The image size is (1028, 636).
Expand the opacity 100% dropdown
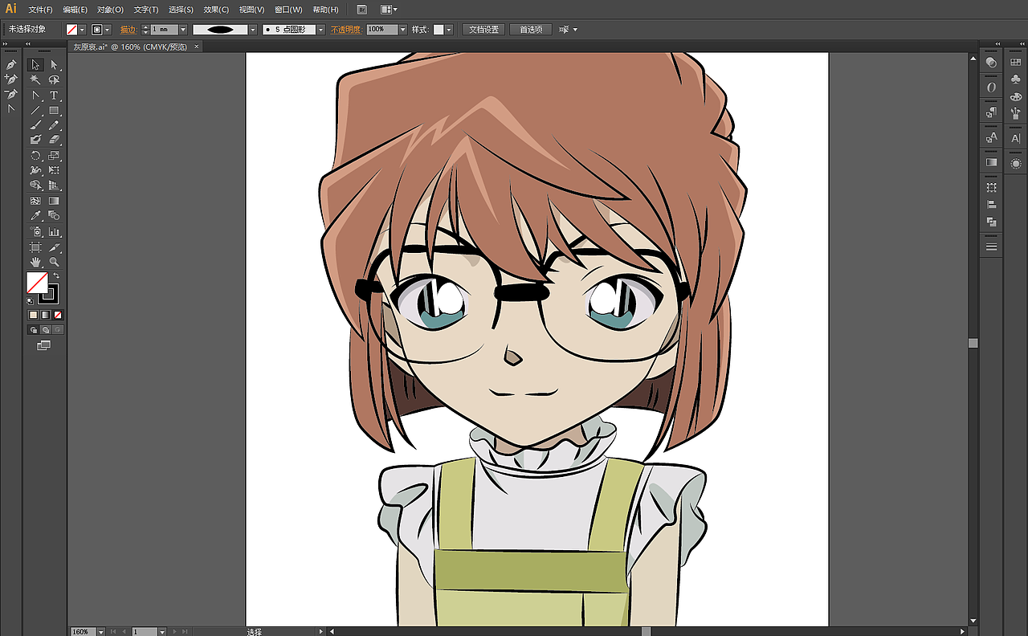(x=402, y=30)
